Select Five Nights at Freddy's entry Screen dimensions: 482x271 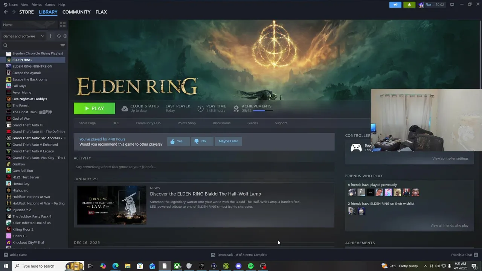click(30, 99)
